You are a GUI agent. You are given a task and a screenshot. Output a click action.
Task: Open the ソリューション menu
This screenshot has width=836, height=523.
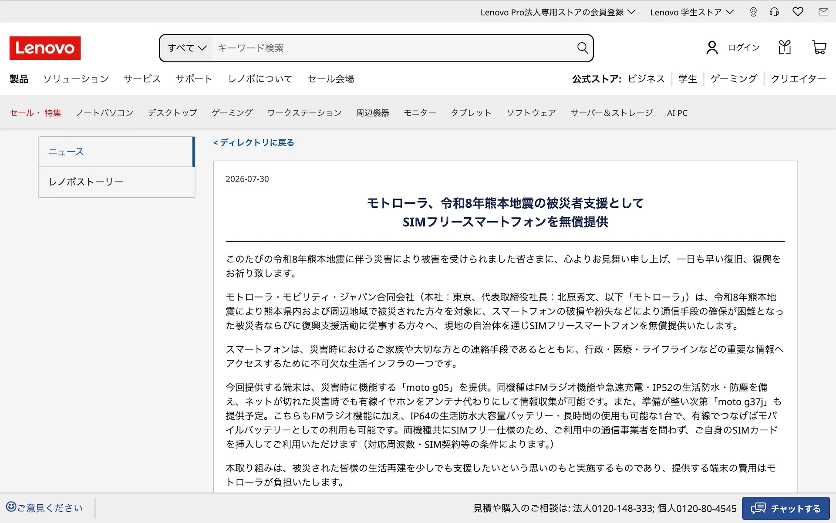pos(76,79)
